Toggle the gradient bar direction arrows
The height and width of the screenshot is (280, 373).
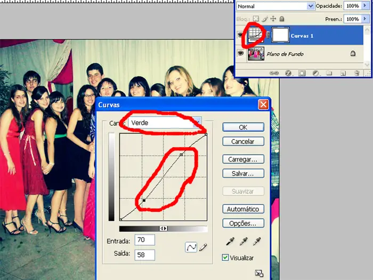164,228
